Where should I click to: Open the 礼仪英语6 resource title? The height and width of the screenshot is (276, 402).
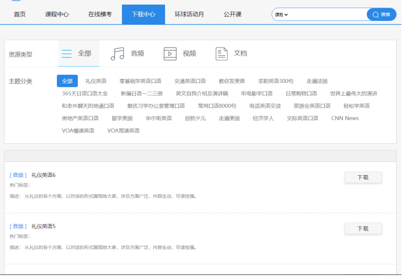pos(44,175)
